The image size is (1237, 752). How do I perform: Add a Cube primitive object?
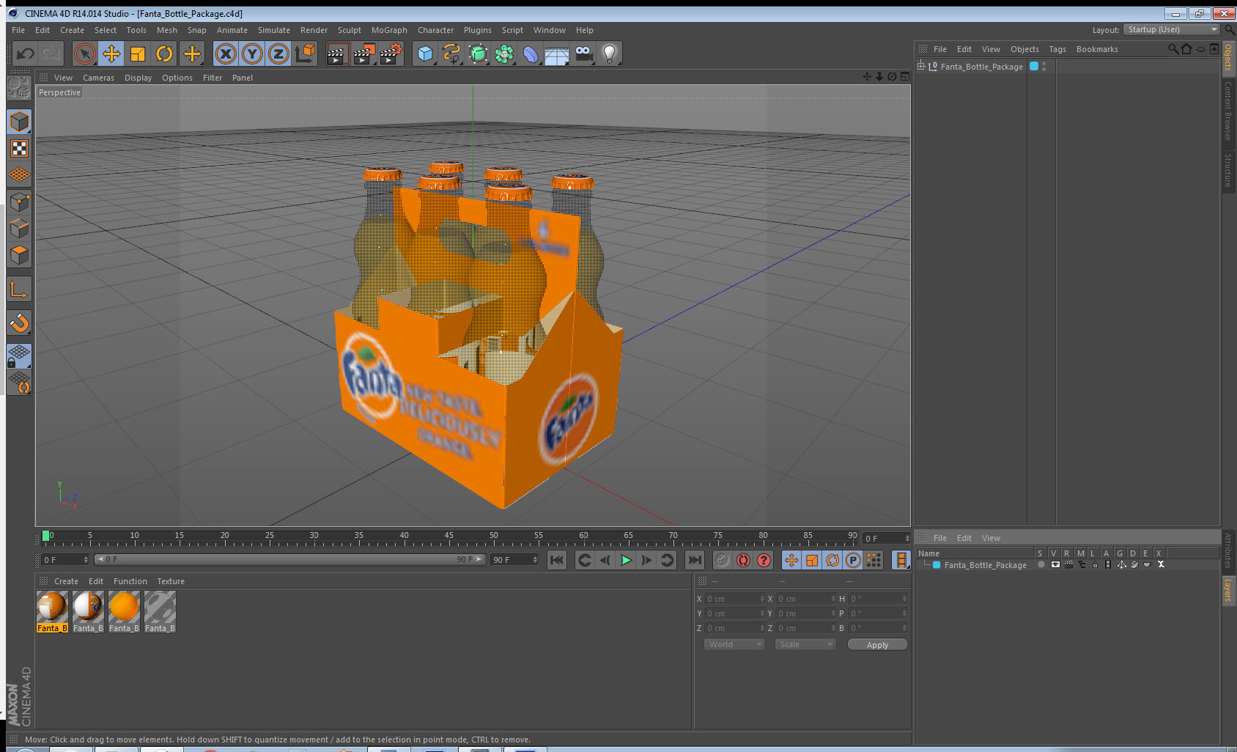point(425,54)
